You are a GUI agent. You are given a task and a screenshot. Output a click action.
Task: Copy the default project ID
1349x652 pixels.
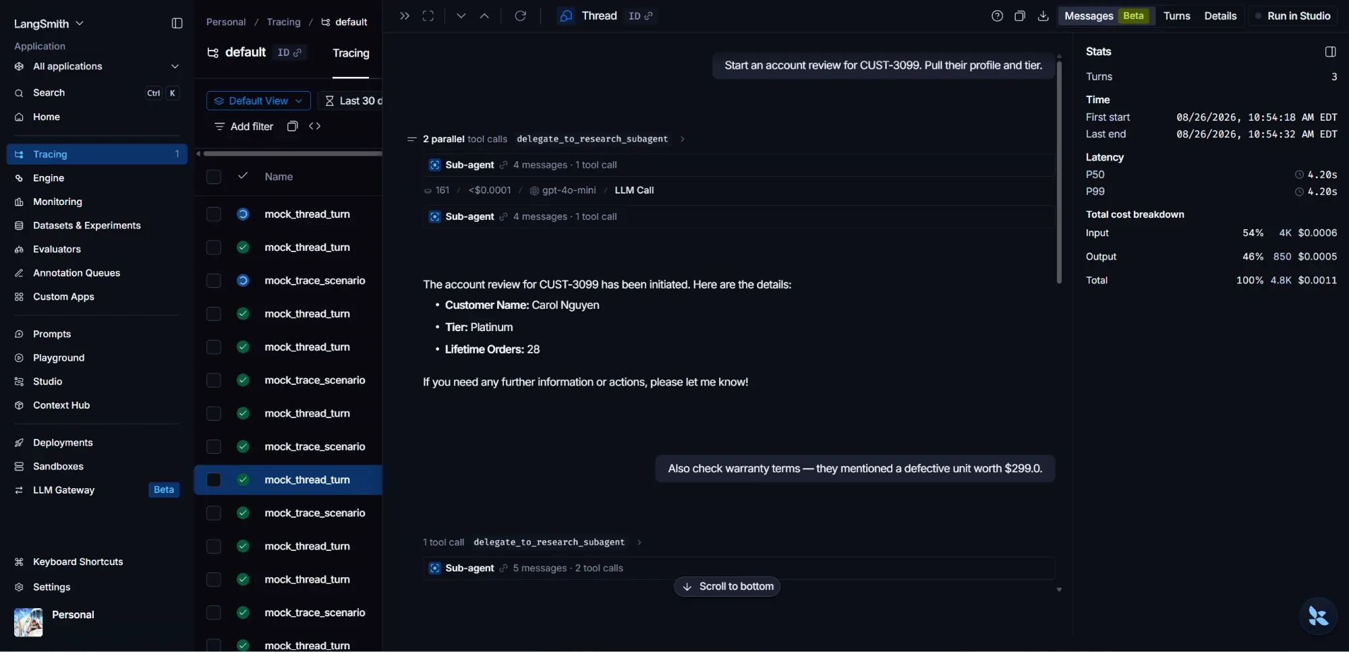tap(290, 53)
